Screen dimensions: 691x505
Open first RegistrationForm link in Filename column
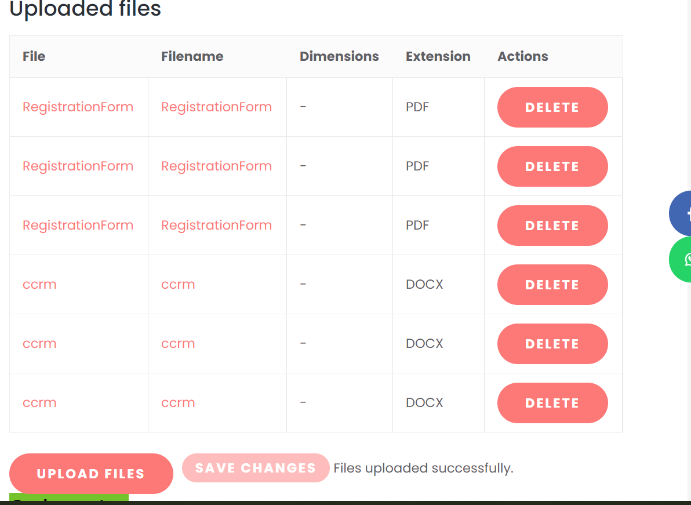216,107
